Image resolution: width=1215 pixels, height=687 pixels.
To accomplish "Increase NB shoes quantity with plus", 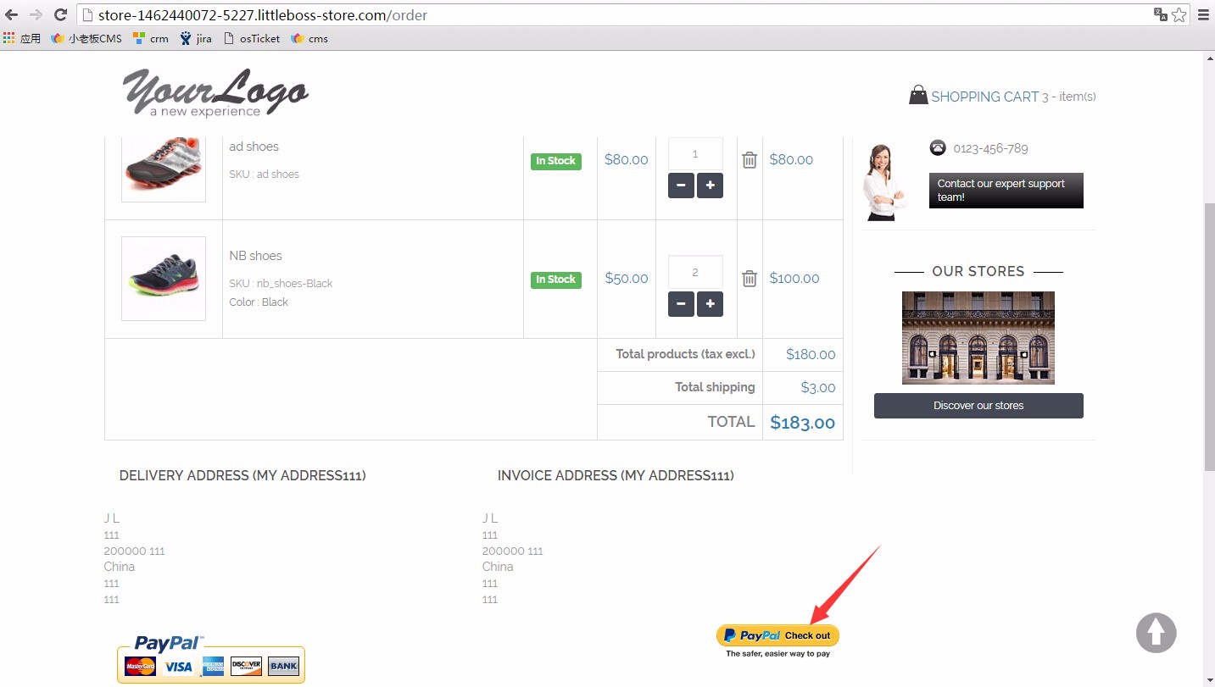I will [x=710, y=304].
